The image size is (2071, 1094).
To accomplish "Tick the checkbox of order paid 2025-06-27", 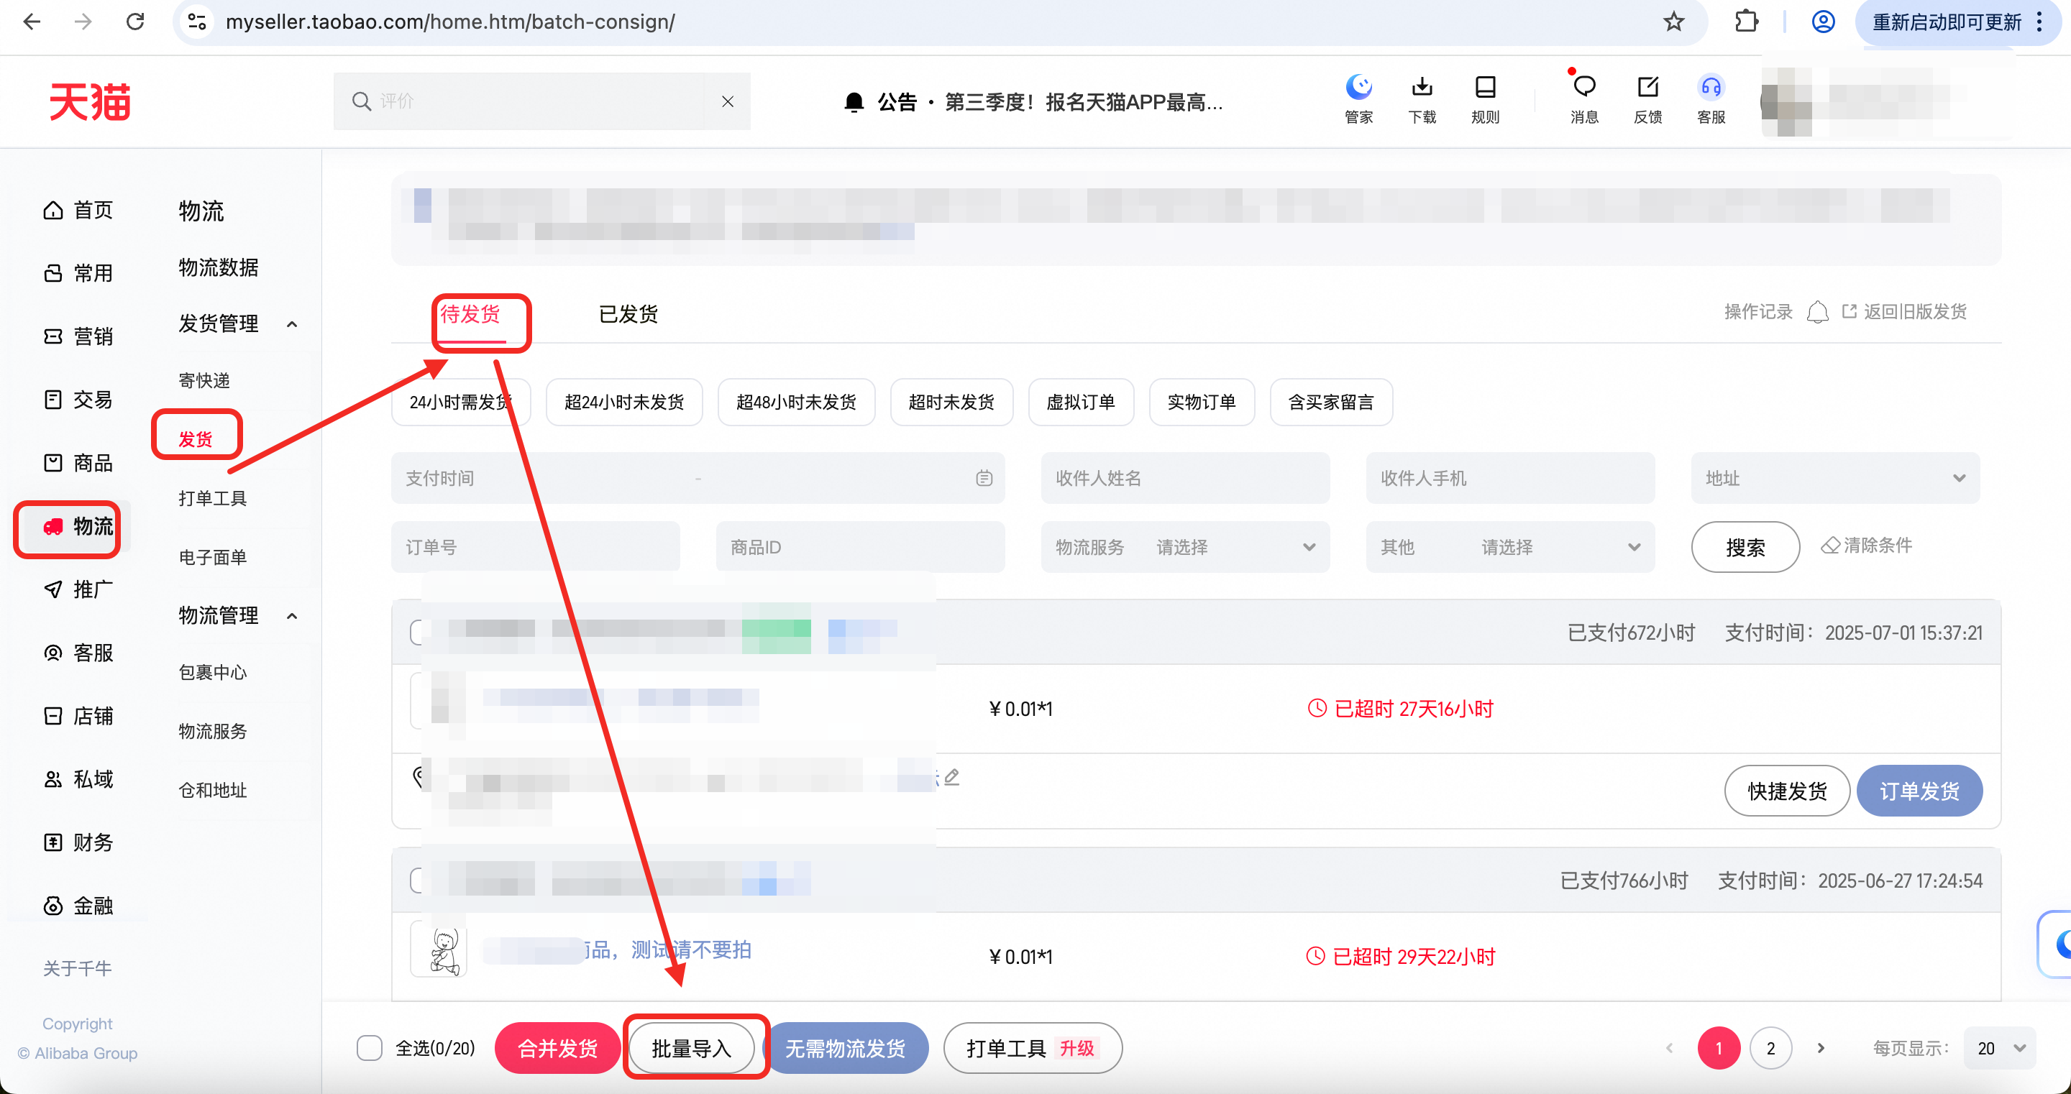I will pos(416,881).
